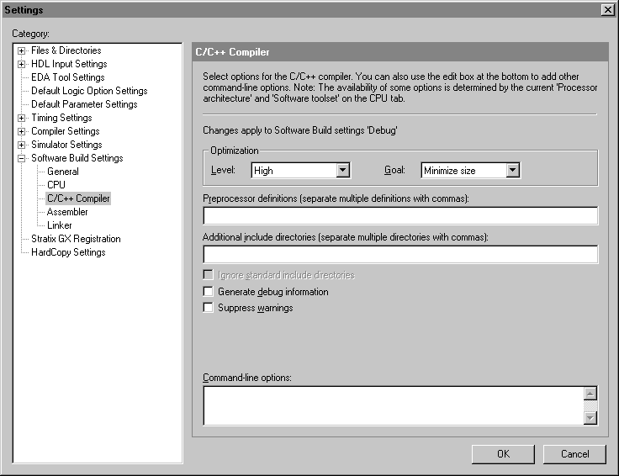Expand the Files & Directories tree node
Viewport: 619px width, 476px height.
click(x=22, y=50)
